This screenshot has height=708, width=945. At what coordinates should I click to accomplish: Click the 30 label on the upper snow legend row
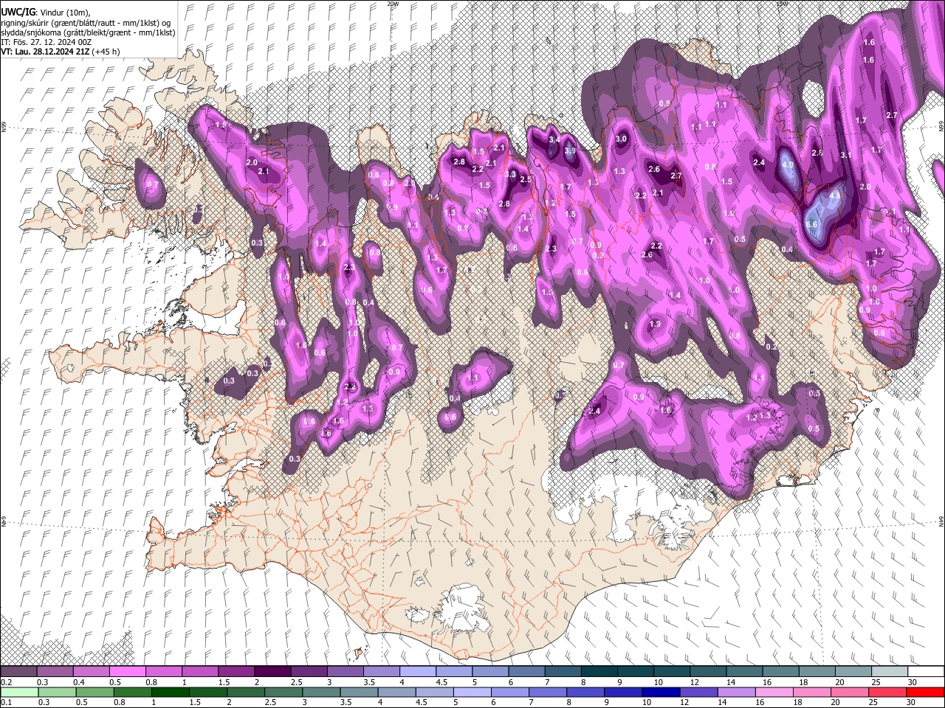(x=913, y=682)
